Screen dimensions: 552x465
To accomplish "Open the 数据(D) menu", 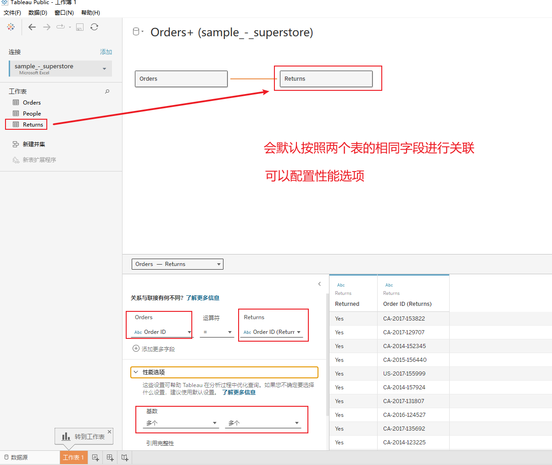I will pyautogui.click(x=38, y=12).
